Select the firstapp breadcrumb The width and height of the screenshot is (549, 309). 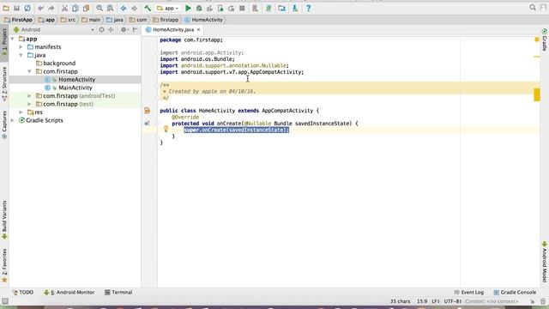coord(166,20)
